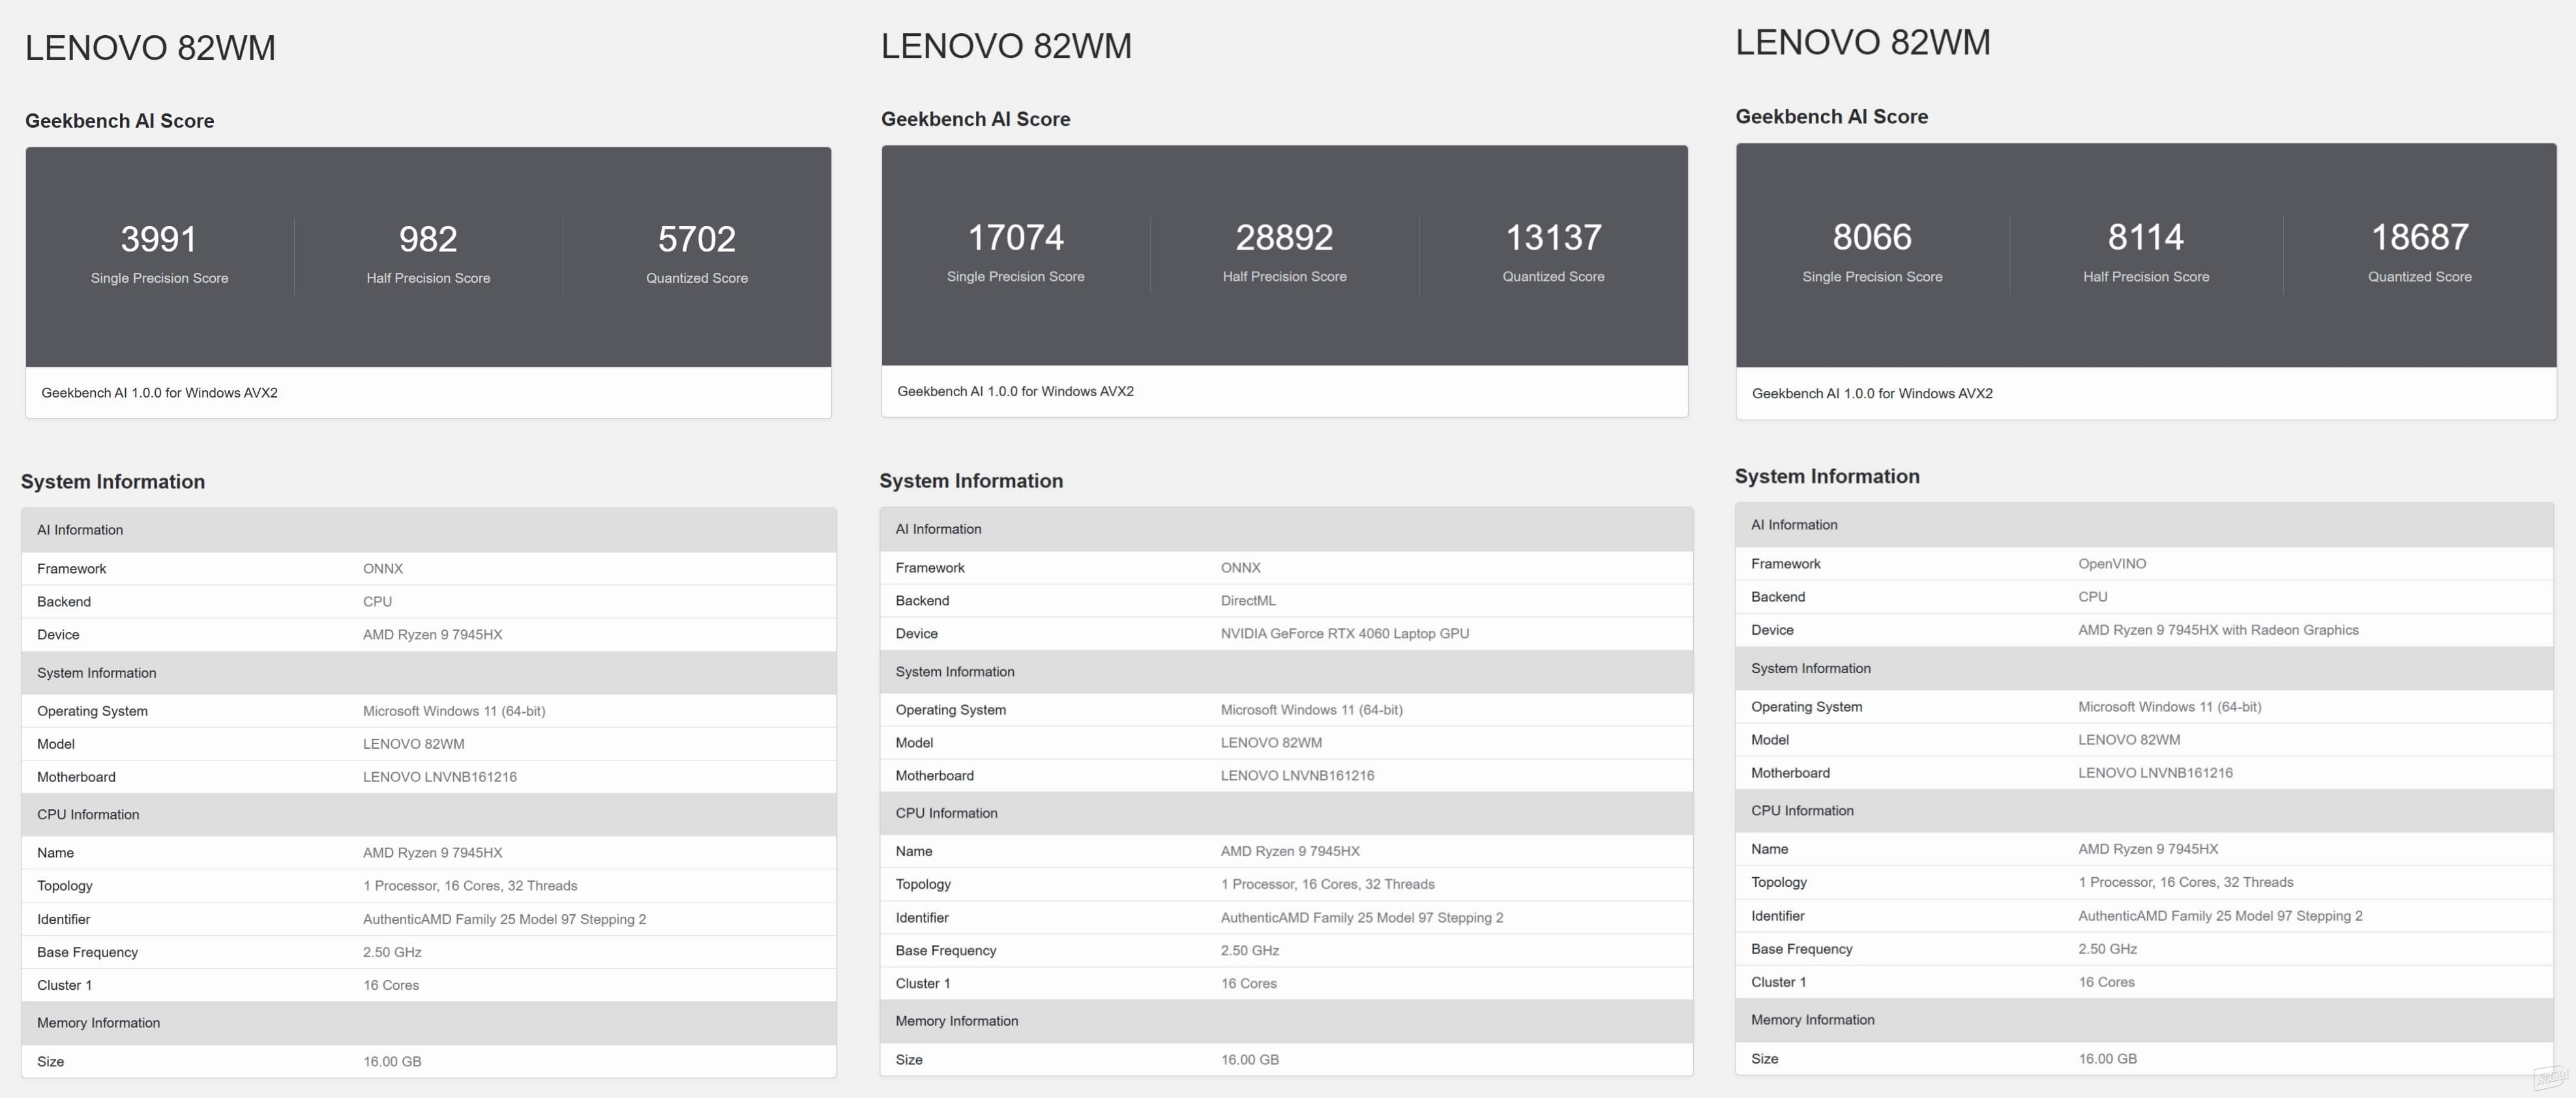
Task: Click Topology value in the DirectML table
Action: coord(1327,884)
